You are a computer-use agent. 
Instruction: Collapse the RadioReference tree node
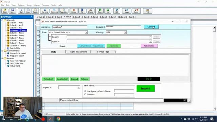click(x=2, y=51)
